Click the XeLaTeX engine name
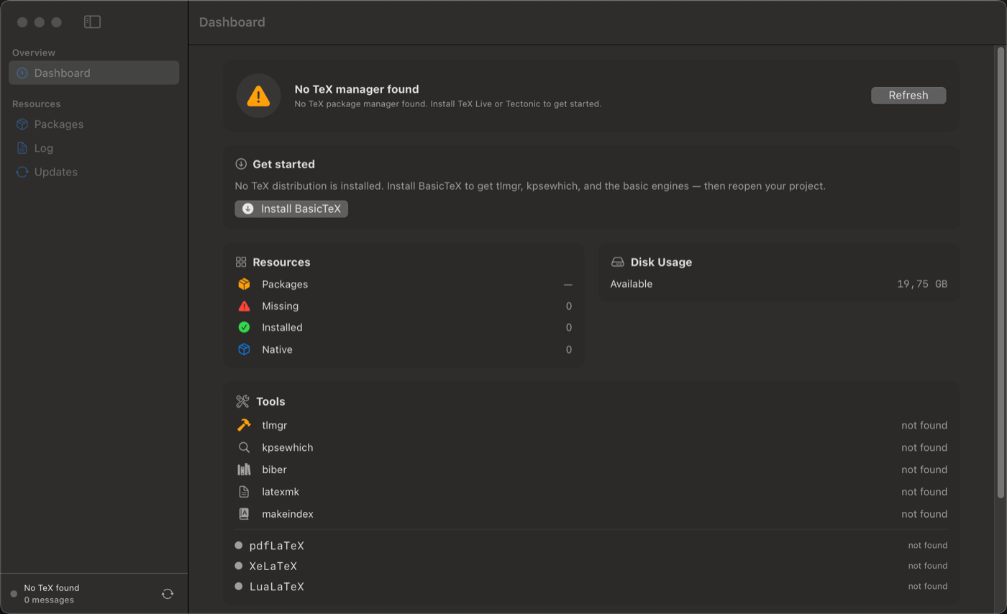 tap(273, 566)
